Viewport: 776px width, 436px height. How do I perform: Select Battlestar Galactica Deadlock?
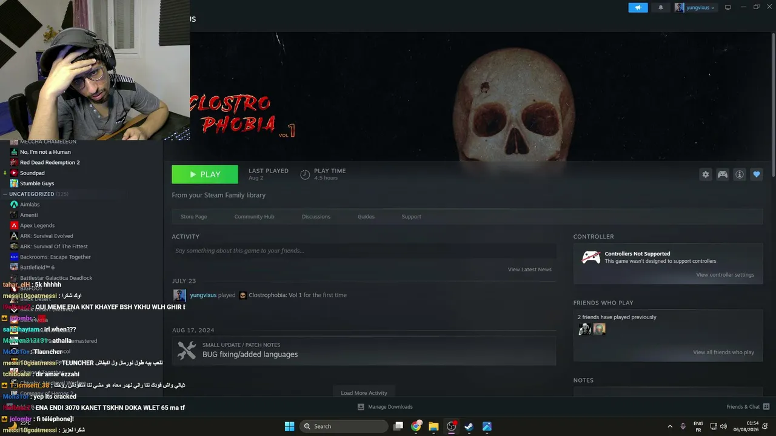tap(56, 278)
